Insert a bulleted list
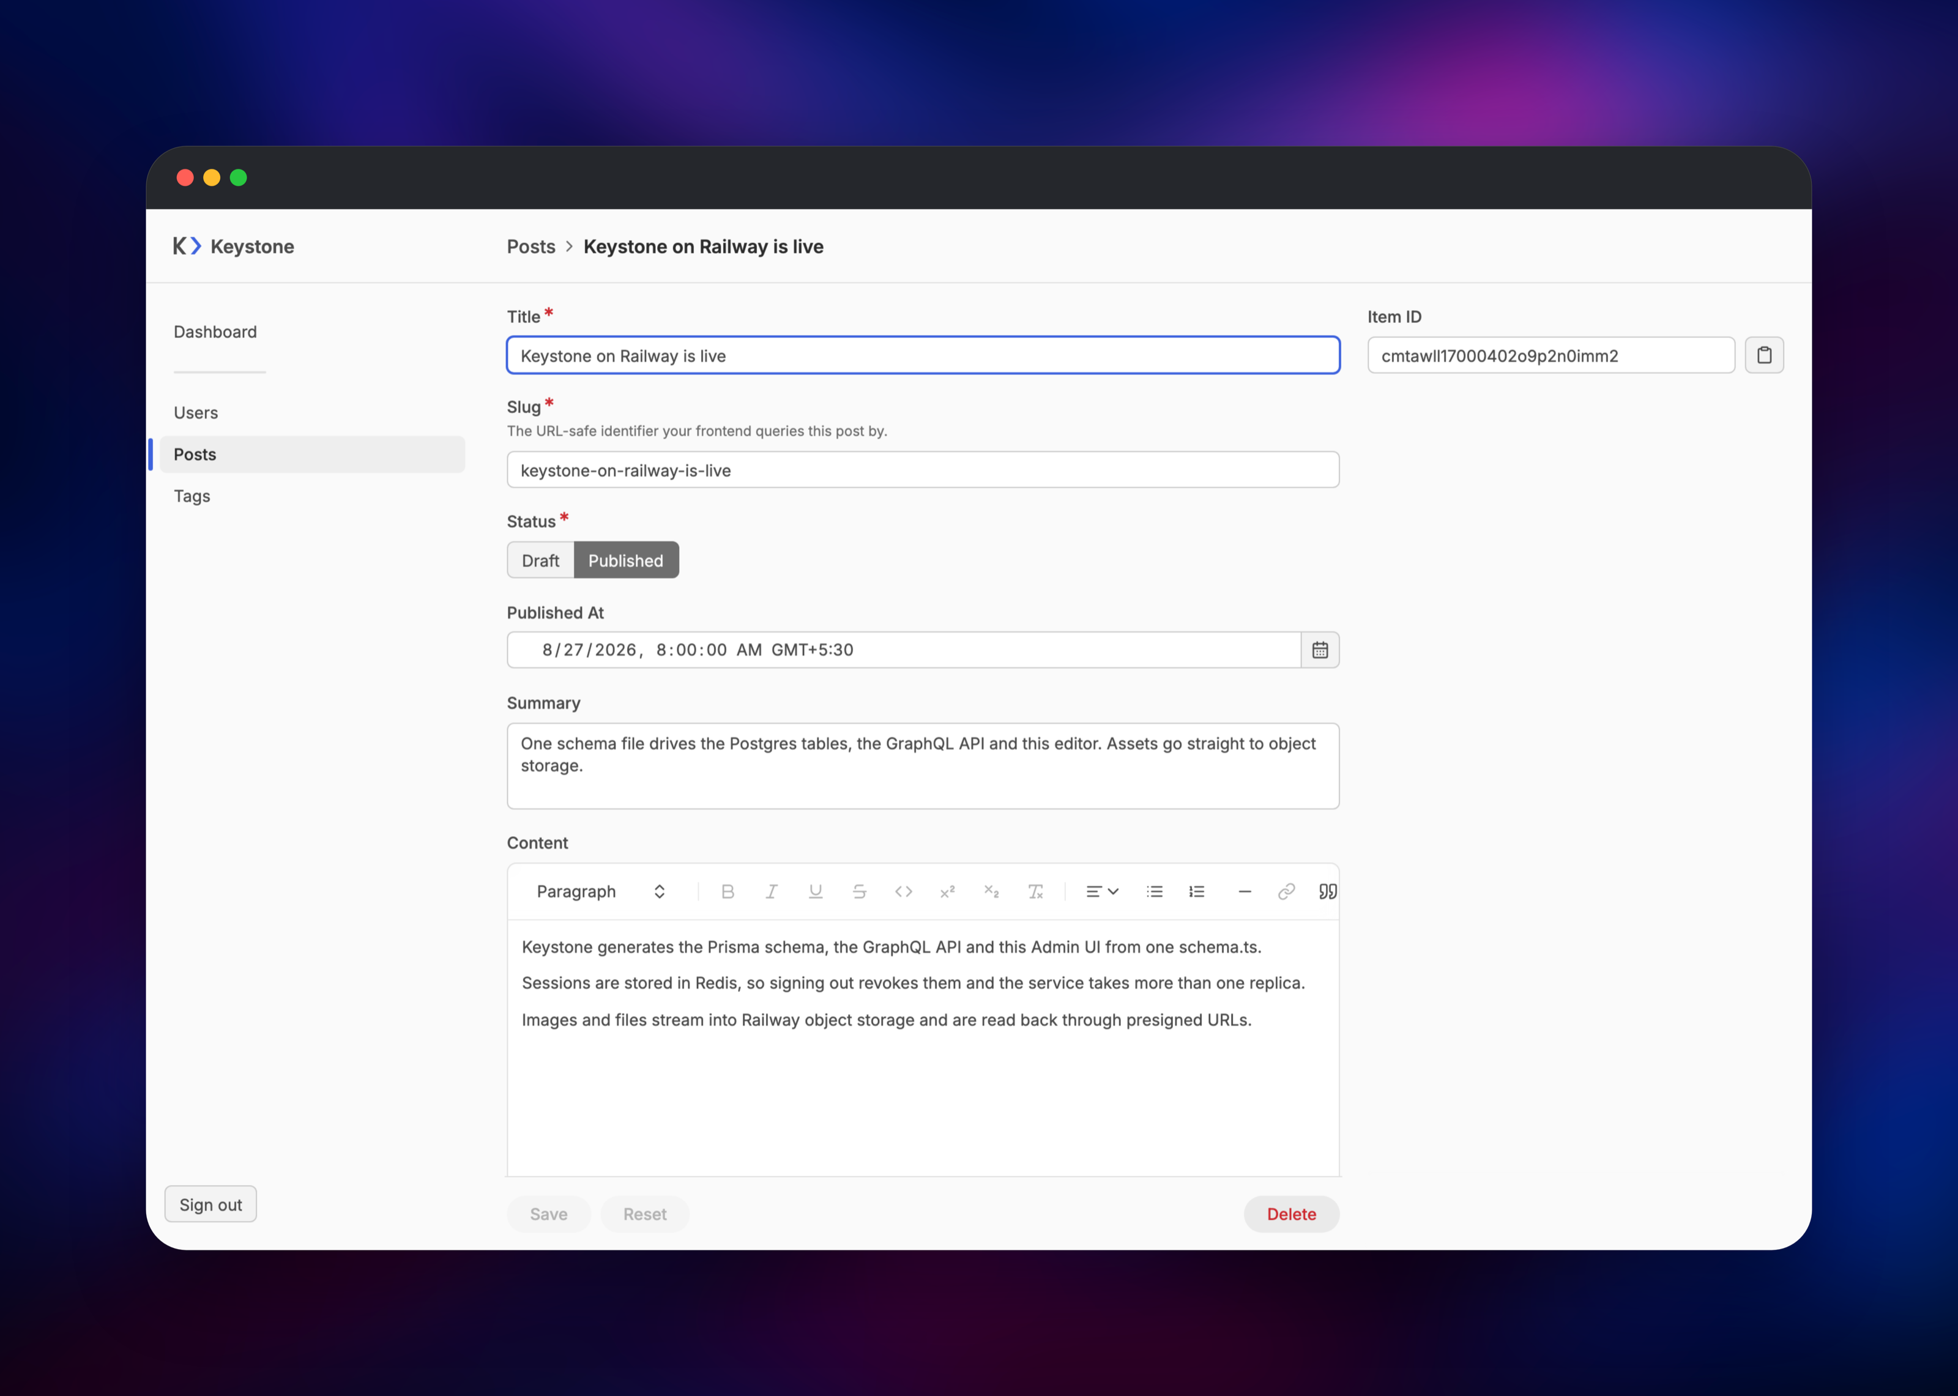This screenshot has width=1958, height=1396. click(1155, 891)
